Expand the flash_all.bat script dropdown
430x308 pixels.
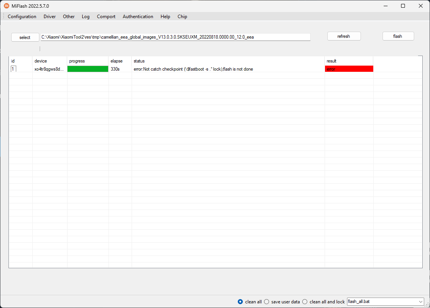click(x=421, y=302)
